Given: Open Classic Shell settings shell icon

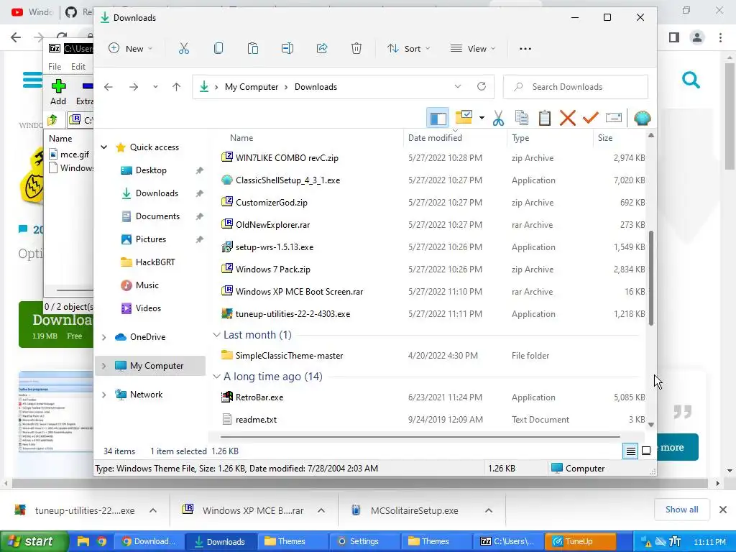Looking at the screenshot, I should (642, 118).
